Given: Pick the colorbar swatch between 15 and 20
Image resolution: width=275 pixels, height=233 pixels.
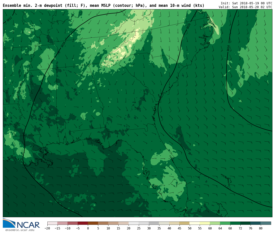Looking at the screenshot, I should [124, 223].
